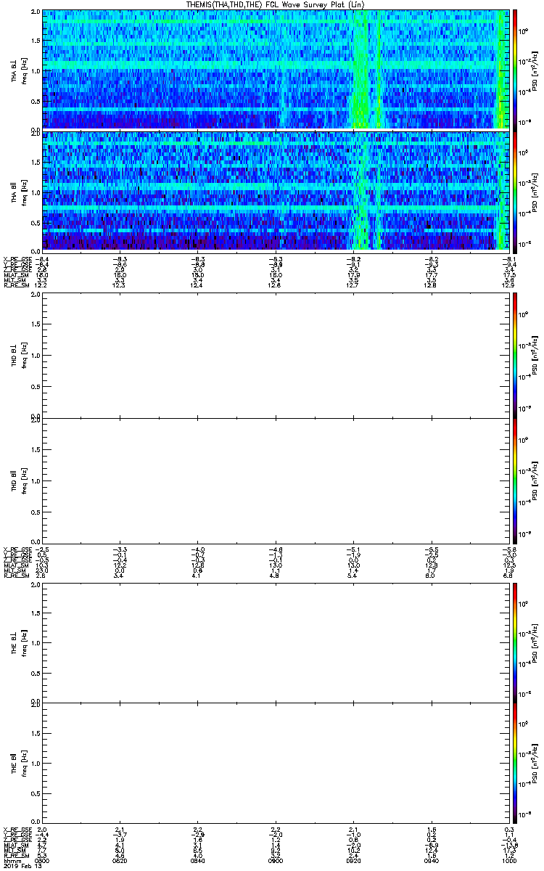Click the 0900 time tick label

tap(276, 860)
